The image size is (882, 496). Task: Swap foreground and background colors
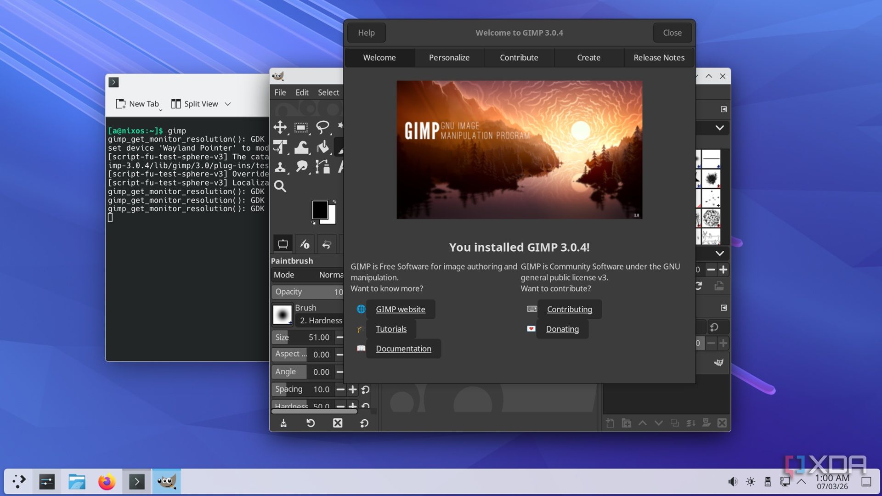[334, 202]
